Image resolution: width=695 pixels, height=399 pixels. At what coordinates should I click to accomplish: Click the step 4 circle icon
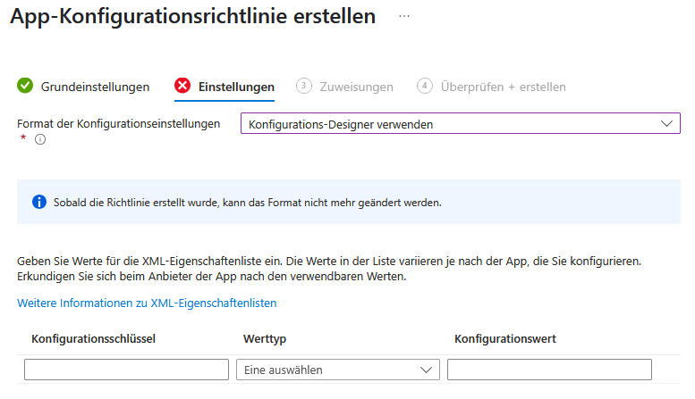coord(425,86)
